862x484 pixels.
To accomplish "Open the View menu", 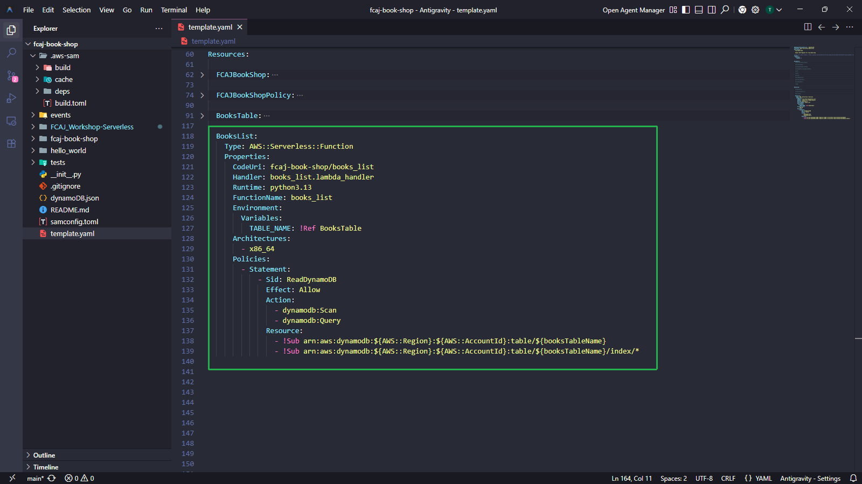I will click(x=107, y=10).
